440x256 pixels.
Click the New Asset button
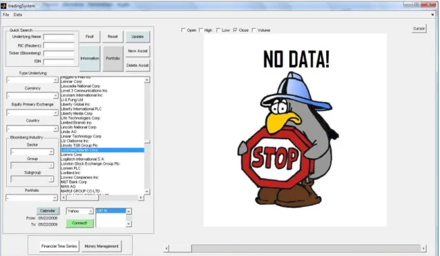click(137, 51)
